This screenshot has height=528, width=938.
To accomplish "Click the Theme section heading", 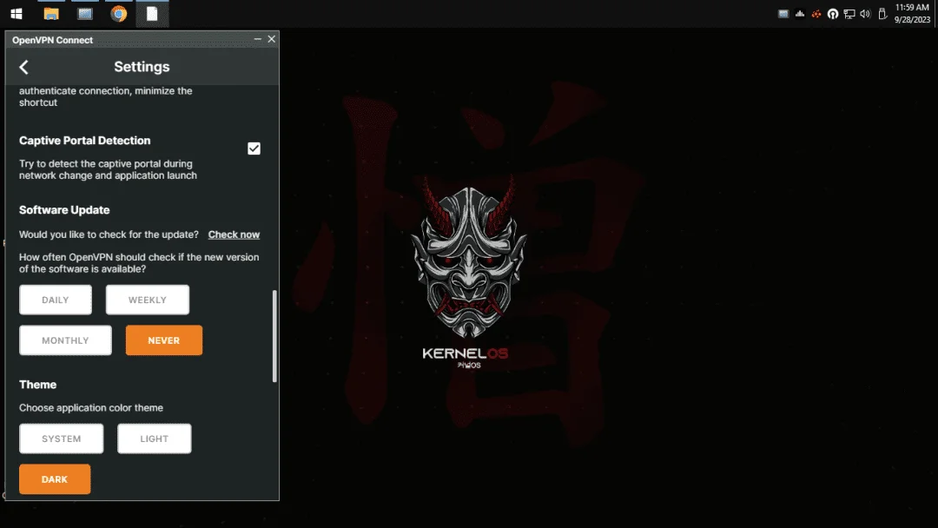I will coord(37,385).
